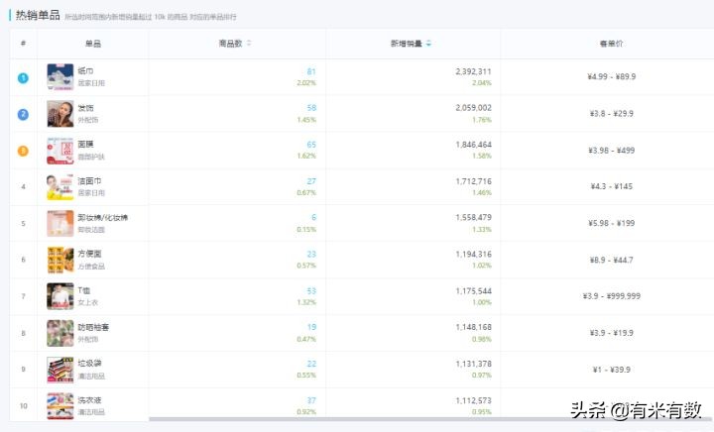Select the 洁面巾 product name
714x432 pixels.
[89, 181]
